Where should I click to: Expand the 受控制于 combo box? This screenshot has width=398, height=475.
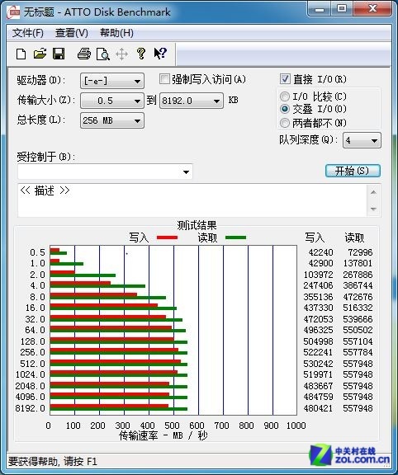[105, 172]
